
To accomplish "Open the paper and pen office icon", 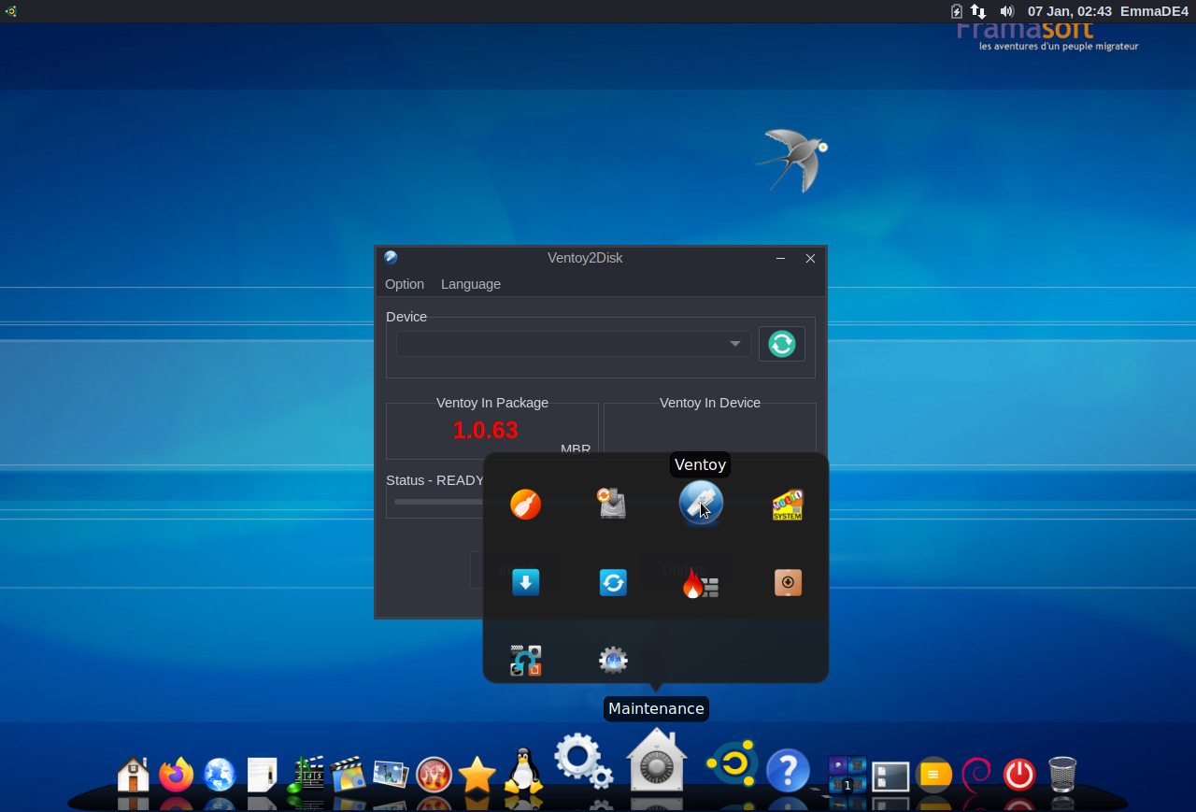I will [x=263, y=774].
